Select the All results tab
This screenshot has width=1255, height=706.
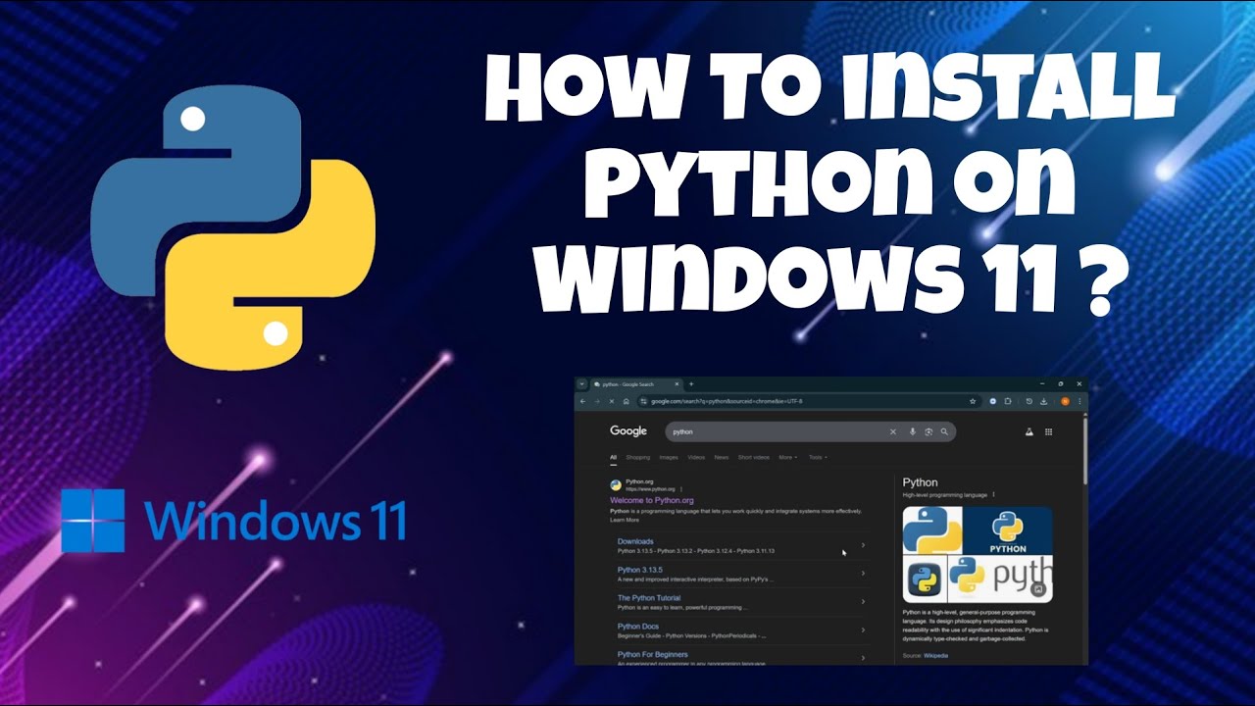coord(613,457)
